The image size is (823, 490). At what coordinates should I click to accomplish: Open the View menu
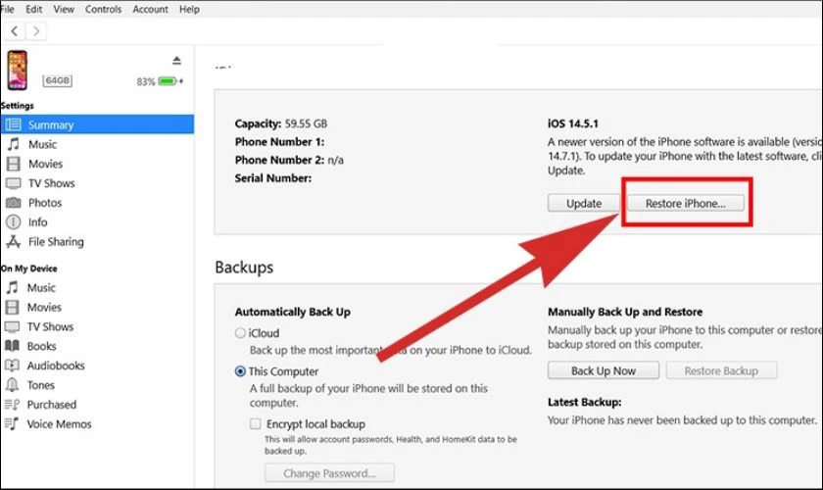(x=64, y=9)
